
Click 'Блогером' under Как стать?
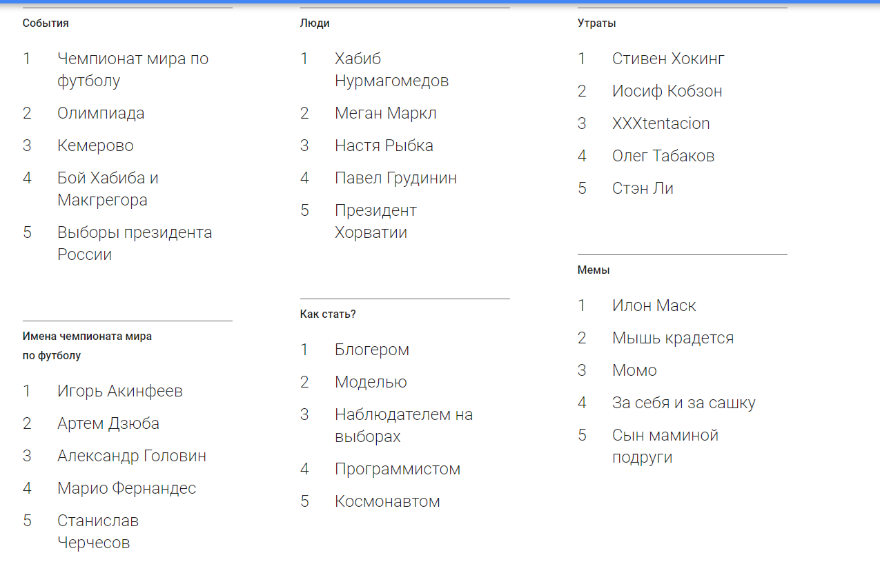[371, 350]
